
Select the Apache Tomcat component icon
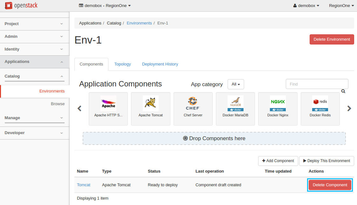click(x=151, y=104)
